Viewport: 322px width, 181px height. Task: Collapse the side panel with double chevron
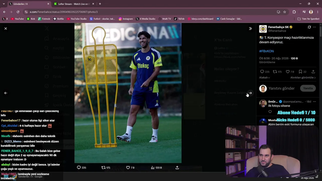point(250,29)
